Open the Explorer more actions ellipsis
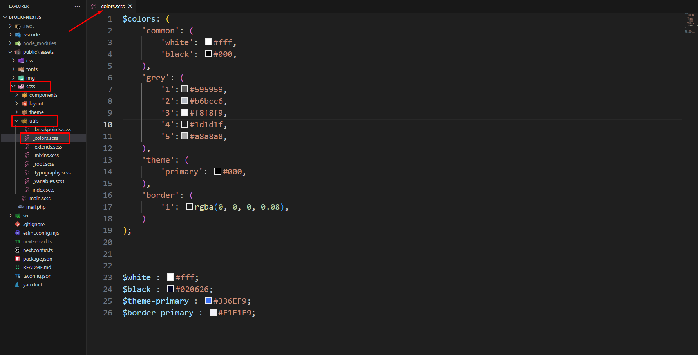This screenshot has width=698, height=355. coord(77,6)
